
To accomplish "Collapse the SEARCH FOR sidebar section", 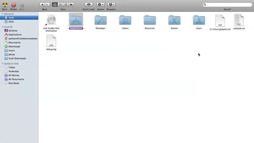I will click(2, 64).
